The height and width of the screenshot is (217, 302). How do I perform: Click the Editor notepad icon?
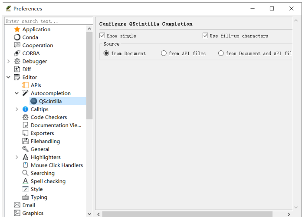pos(17,77)
